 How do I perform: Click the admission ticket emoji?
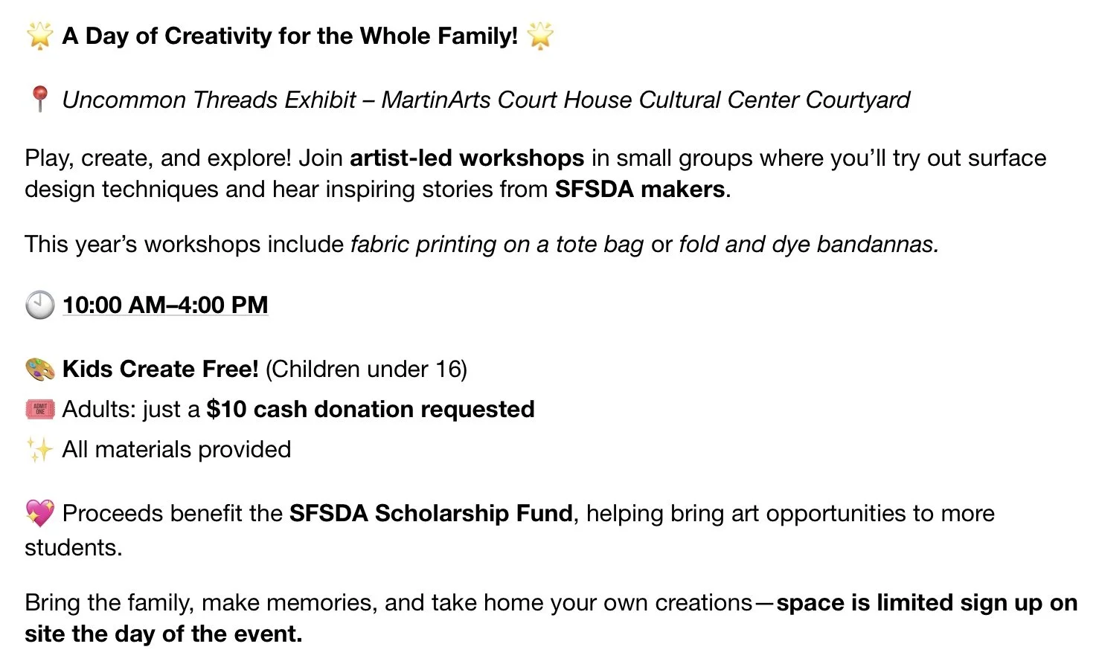coord(40,409)
